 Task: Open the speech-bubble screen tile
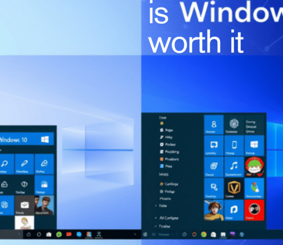pos(214,145)
